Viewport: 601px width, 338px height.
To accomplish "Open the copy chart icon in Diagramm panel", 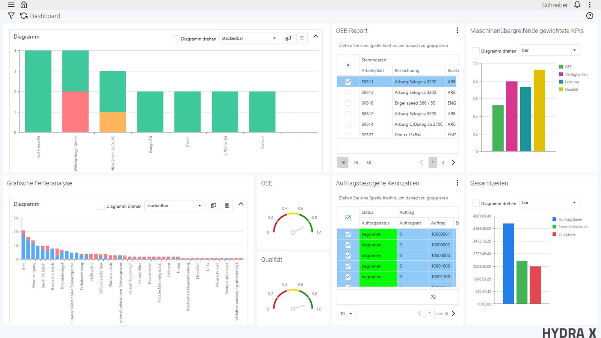I will point(288,38).
